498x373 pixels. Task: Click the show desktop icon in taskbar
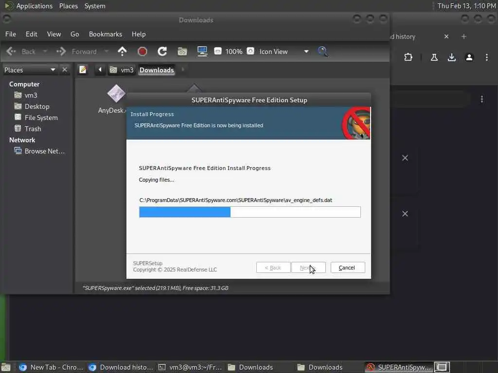[5, 367]
